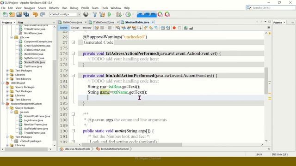Collapse the txtAdressActionPerformed method fold
Image resolution: width=296 pixels, height=166 pixels.
point(74,53)
